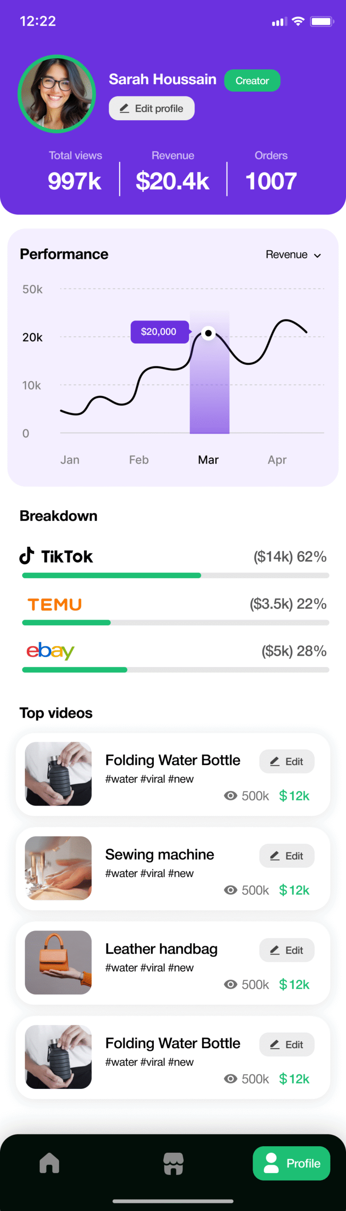Click the TikTok logo in Breakdown
Screen dimensions: 346x1211
click(56, 556)
